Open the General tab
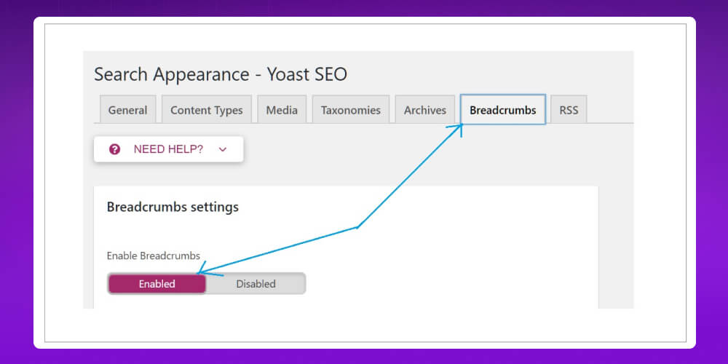Screen dimensions: 728x364 [x=127, y=110]
